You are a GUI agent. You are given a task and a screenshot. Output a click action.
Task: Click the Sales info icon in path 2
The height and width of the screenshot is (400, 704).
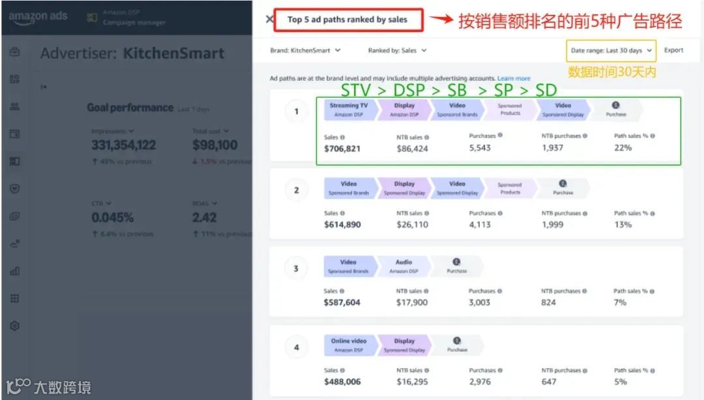click(x=343, y=213)
